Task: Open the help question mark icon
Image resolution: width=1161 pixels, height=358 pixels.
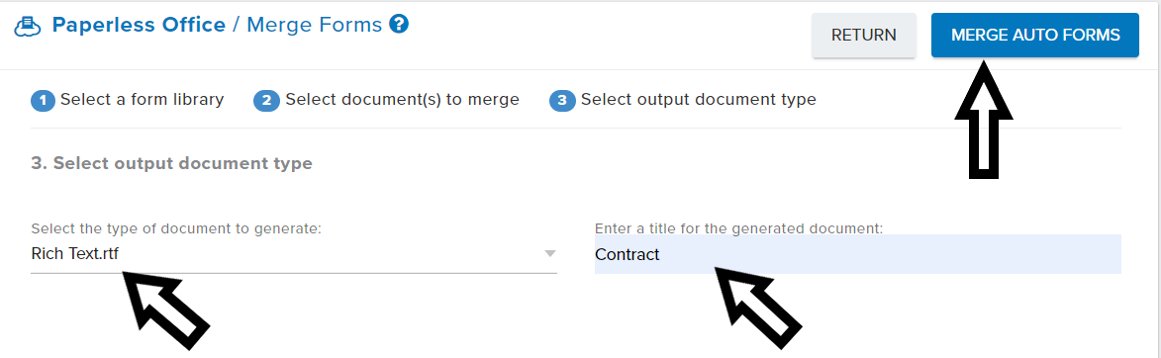Action: point(399,25)
